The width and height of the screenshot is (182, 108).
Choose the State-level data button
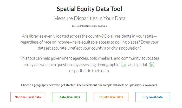69,97
